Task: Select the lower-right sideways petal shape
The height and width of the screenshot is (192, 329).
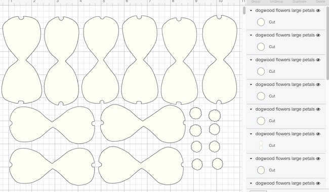Action: (141, 166)
